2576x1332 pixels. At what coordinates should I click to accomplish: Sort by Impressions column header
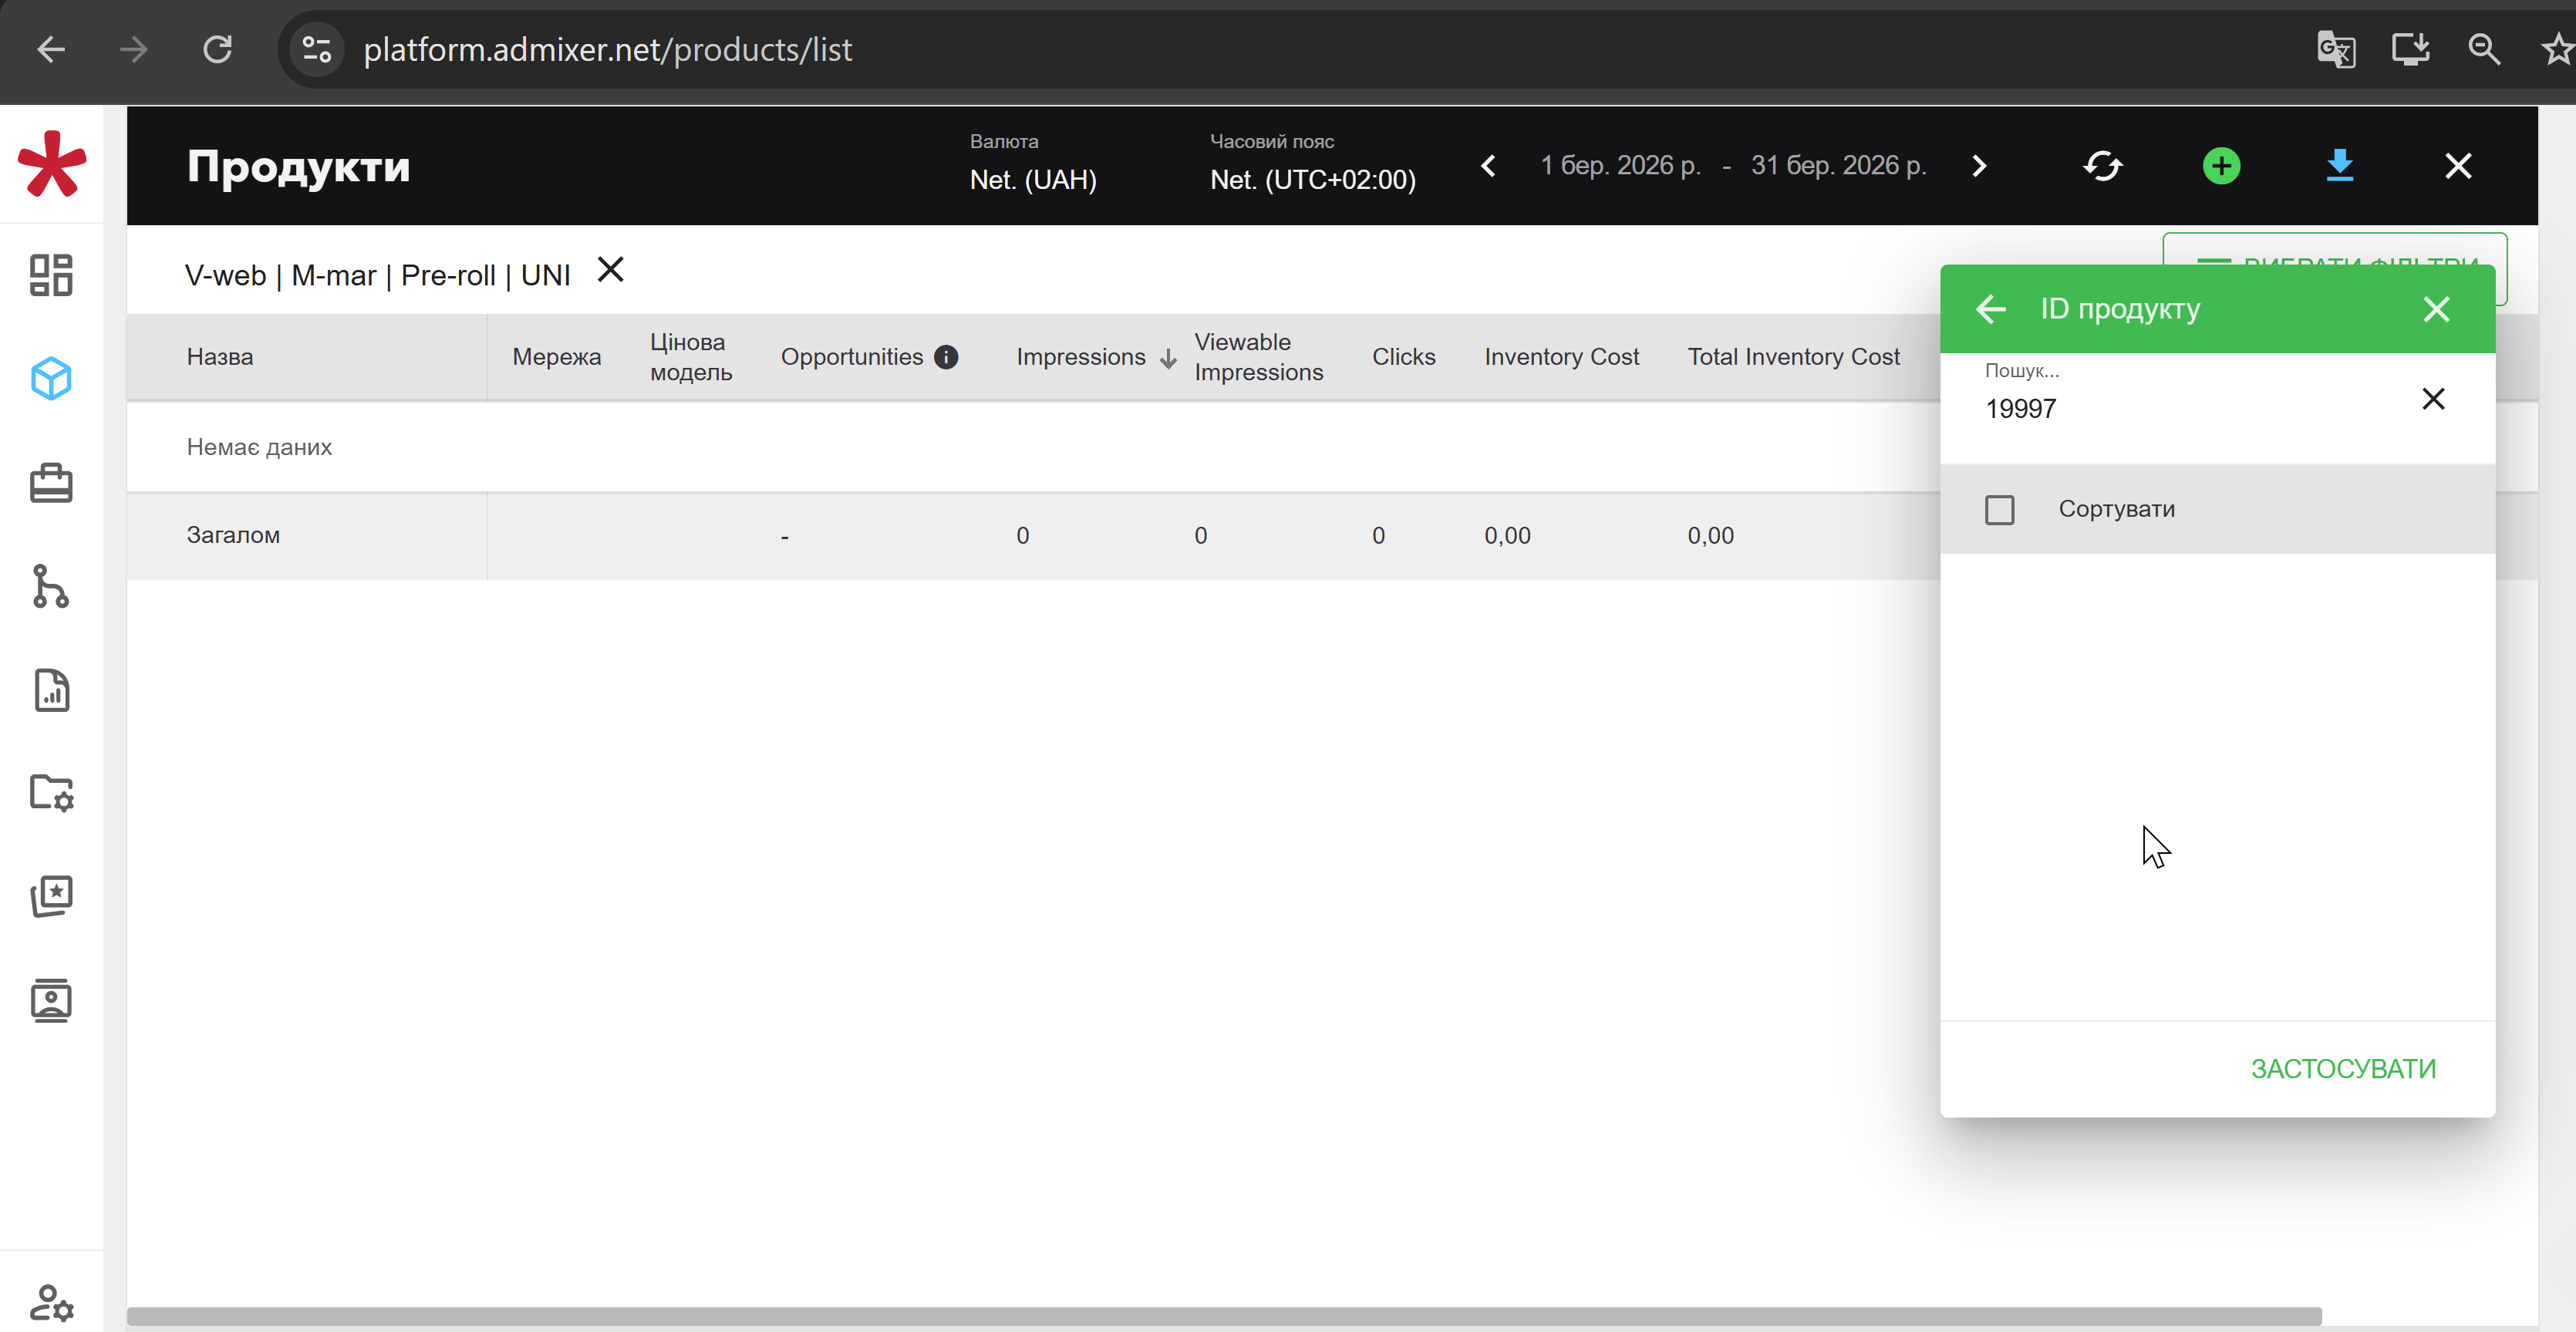(x=1081, y=357)
